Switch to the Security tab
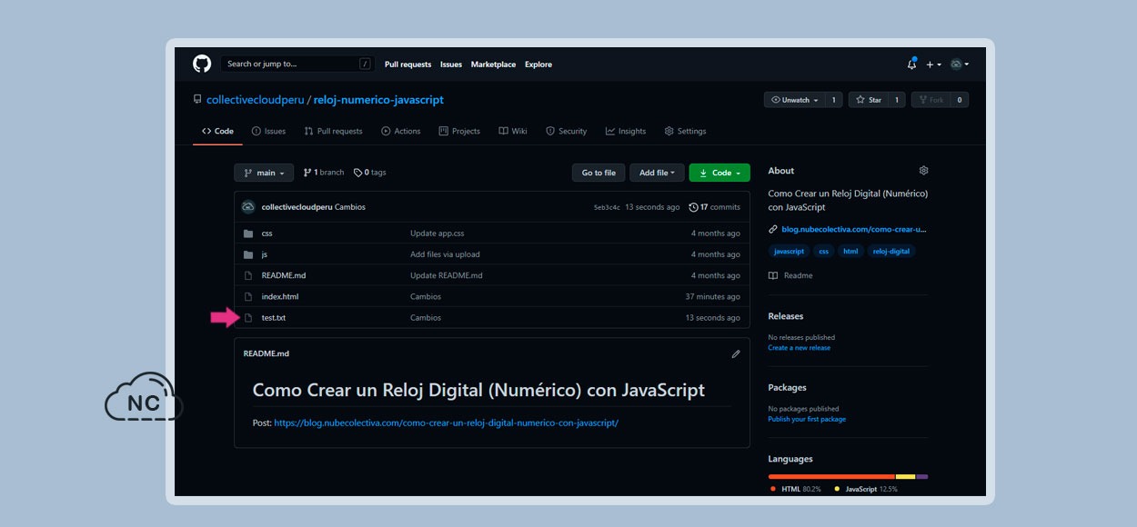Image resolution: width=1137 pixels, height=527 pixels. 566,131
